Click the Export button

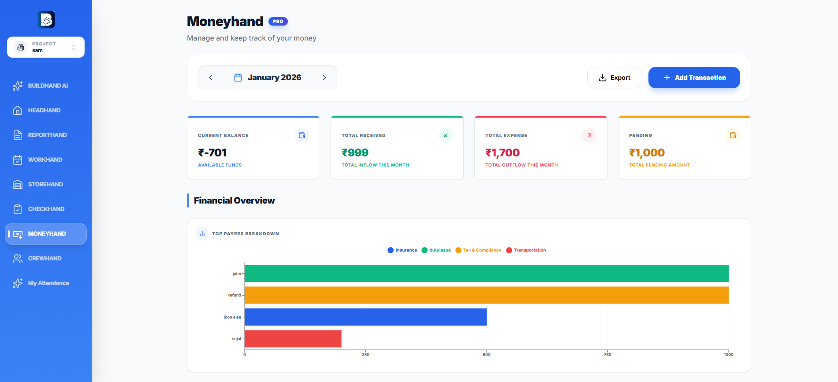click(614, 78)
